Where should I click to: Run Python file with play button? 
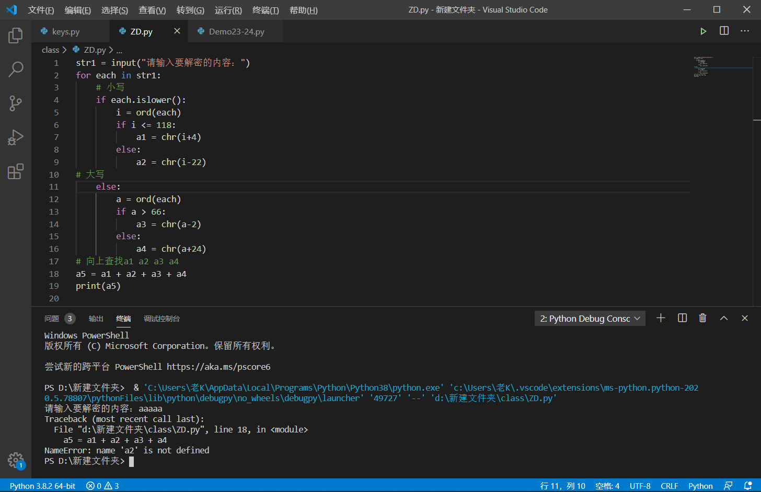tap(703, 31)
